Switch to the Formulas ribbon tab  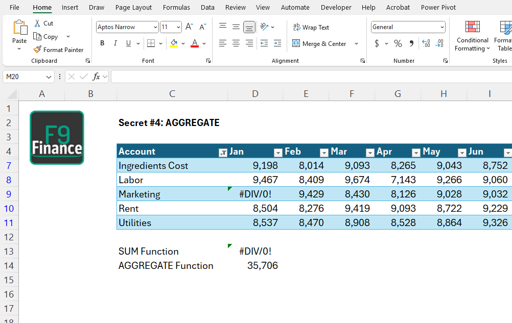[176, 7]
